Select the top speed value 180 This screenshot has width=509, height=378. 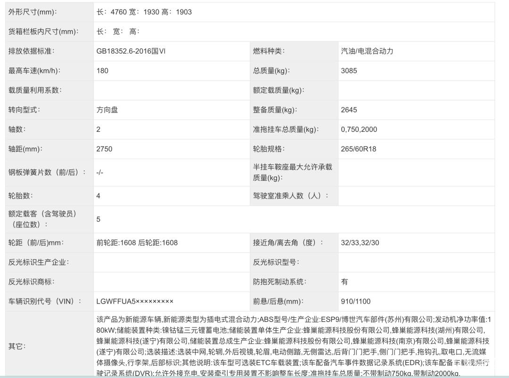102,71
